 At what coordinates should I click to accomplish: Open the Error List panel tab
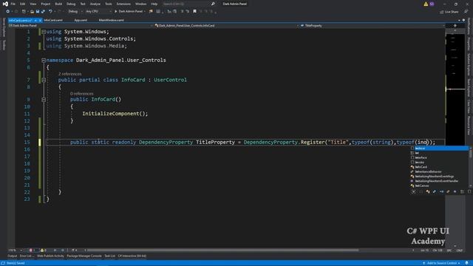[27, 256]
